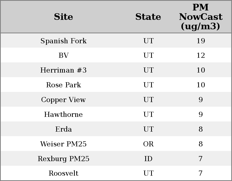Click the UT state cell for Roosvelt
This screenshot has height=181, width=232.
148,173
